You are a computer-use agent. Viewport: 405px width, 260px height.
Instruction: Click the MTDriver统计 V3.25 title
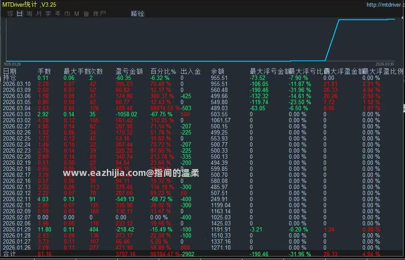point(29,5)
